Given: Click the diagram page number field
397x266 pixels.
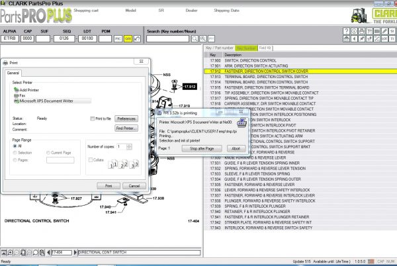Looking at the screenshot, I should pyautogui.click(x=62, y=252).
